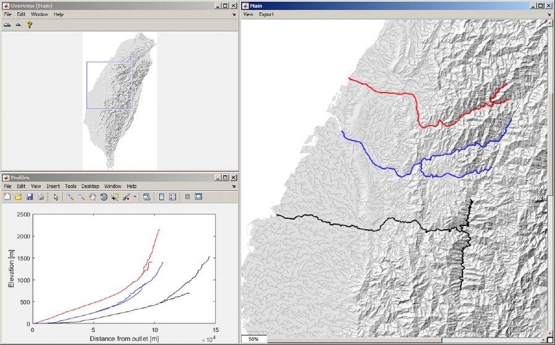Toggle the Edit Plot arrow tool
Viewport: 555px width, 345px height.
pos(55,197)
